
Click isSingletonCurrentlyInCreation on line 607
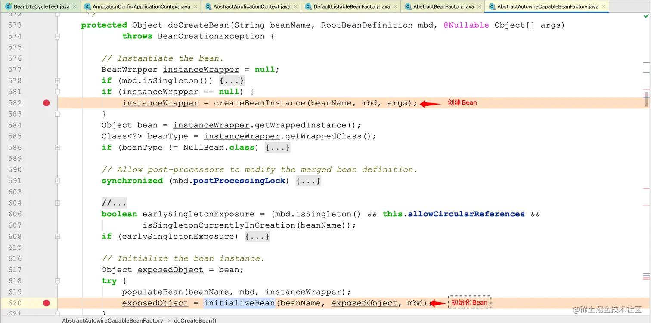(x=219, y=225)
